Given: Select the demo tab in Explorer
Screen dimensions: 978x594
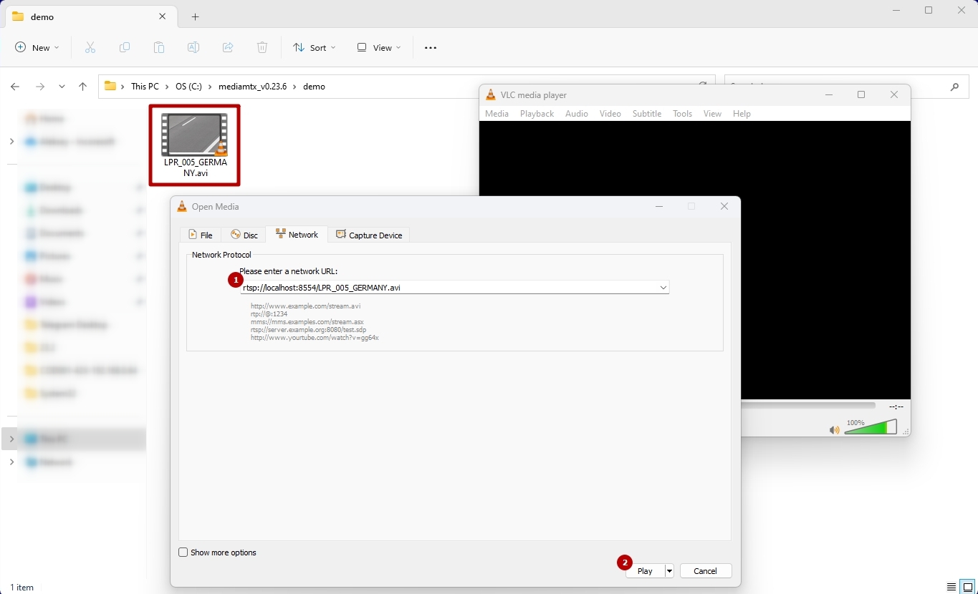Looking at the screenshot, I should point(90,16).
